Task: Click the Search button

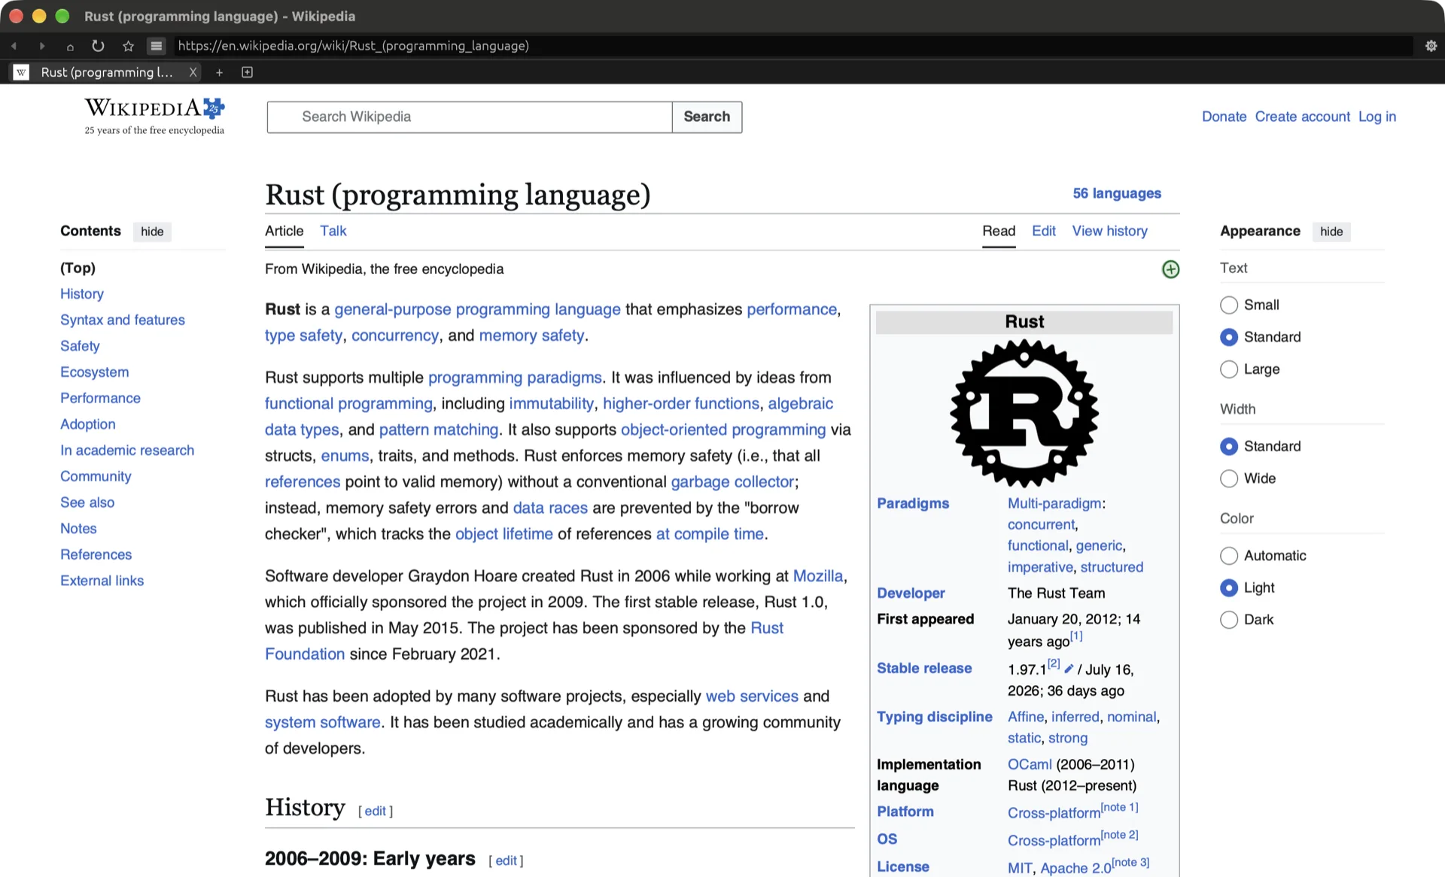Action: coord(707,117)
